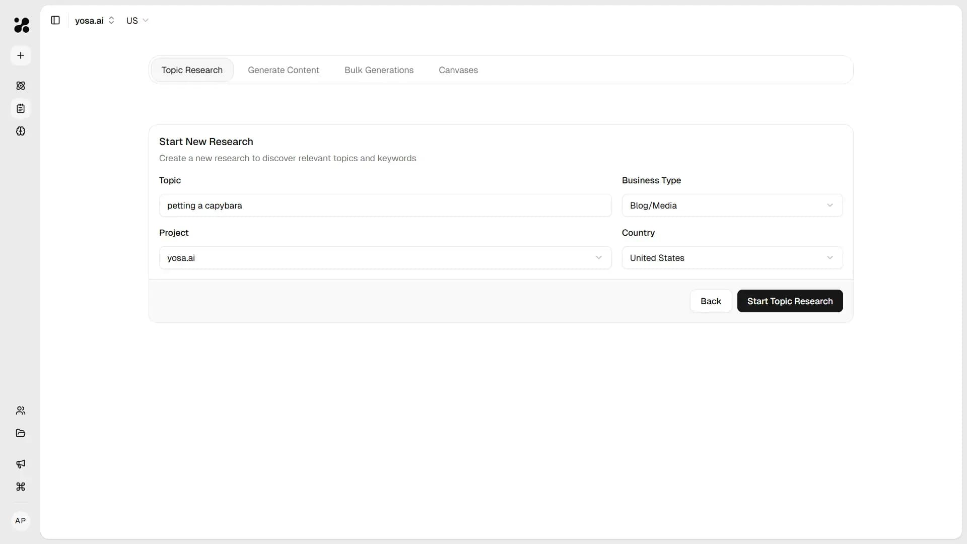This screenshot has width=967, height=544.
Task: Click inside the Topic text field
Action: pyautogui.click(x=385, y=205)
